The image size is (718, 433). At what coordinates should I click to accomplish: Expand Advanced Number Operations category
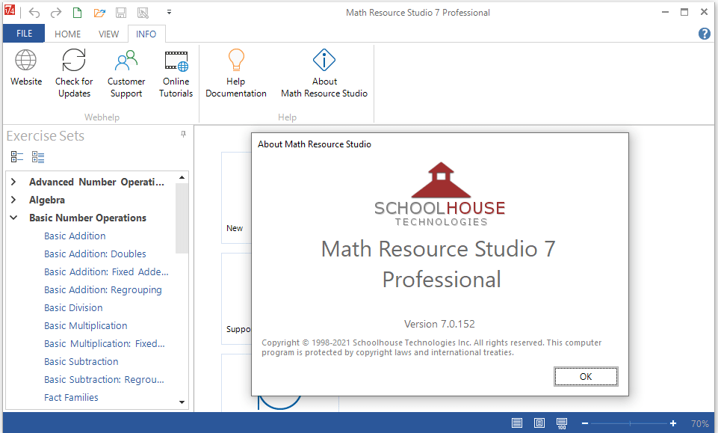[x=13, y=182]
